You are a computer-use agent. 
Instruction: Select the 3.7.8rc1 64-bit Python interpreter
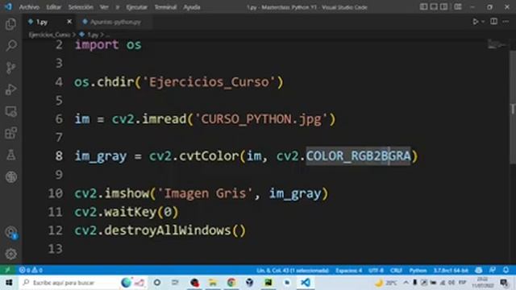point(451,271)
